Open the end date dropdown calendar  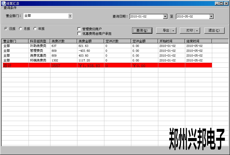pos(211,17)
